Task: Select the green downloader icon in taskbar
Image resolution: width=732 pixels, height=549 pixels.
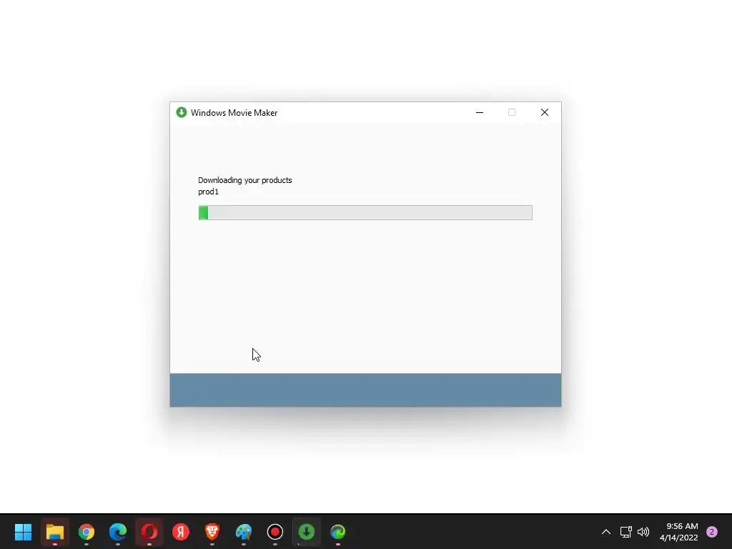Action: tap(307, 532)
